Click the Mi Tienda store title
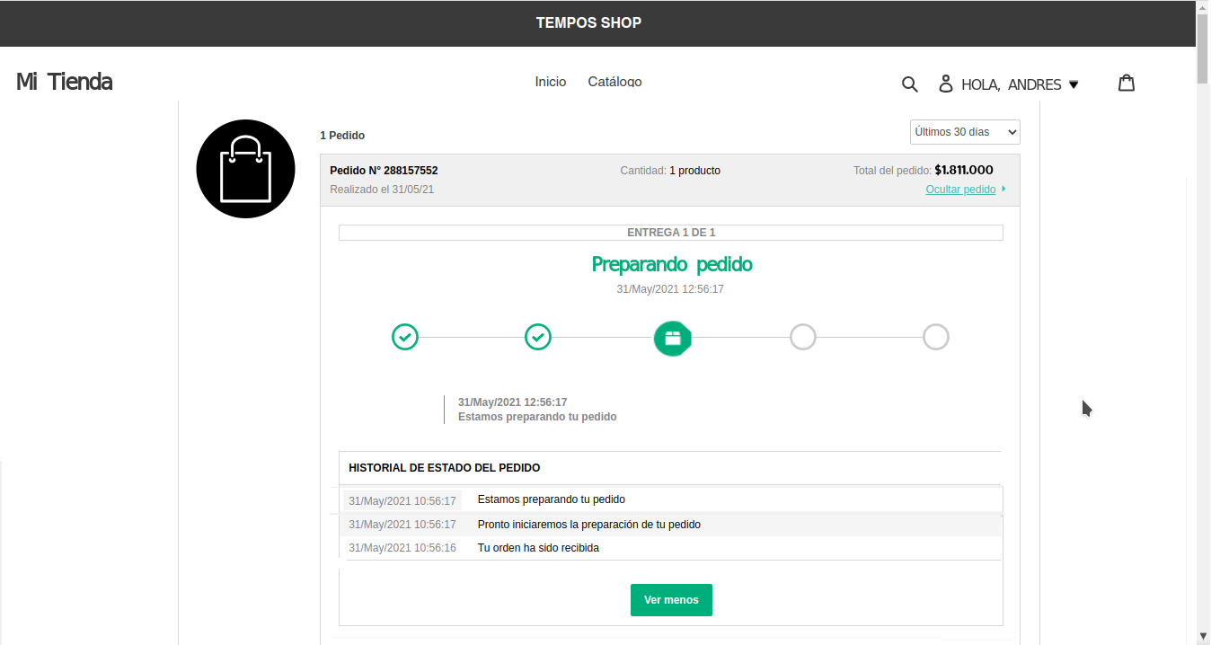The width and height of the screenshot is (1211, 645). [x=64, y=82]
